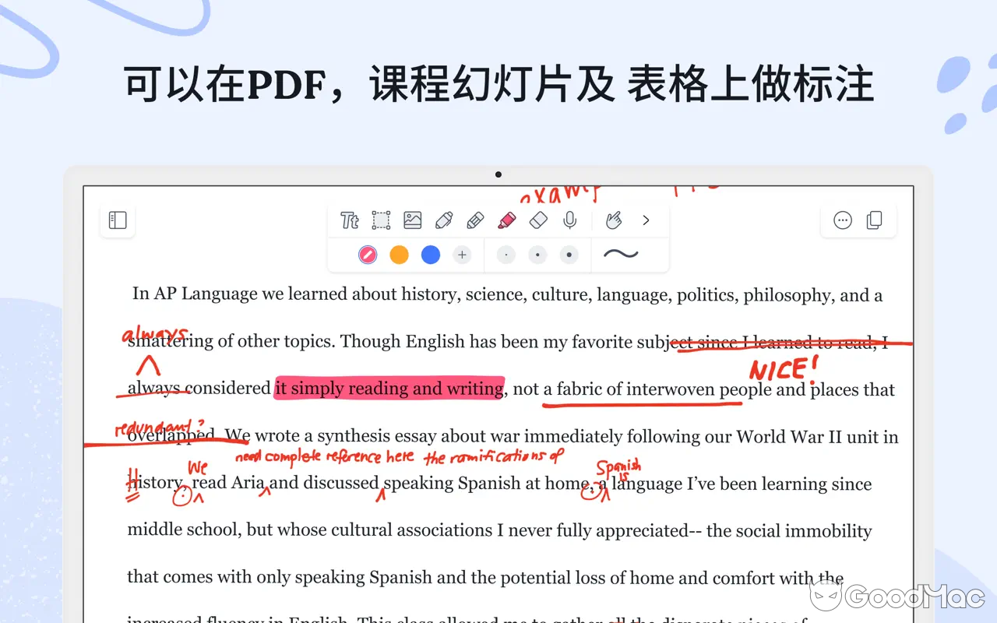The height and width of the screenshot is (623, 997).
Task: Select the thickest stroke size
Action: point(569,255)
